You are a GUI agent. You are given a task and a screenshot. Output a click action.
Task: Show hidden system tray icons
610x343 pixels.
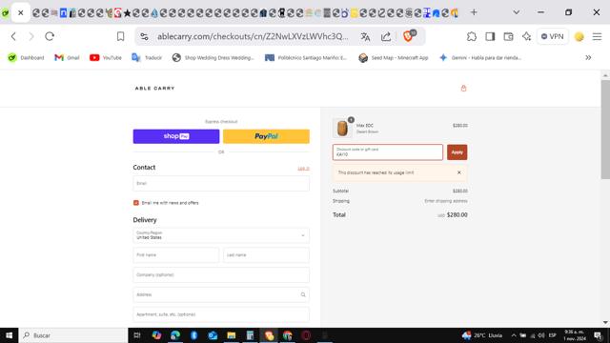pos(514,335)
